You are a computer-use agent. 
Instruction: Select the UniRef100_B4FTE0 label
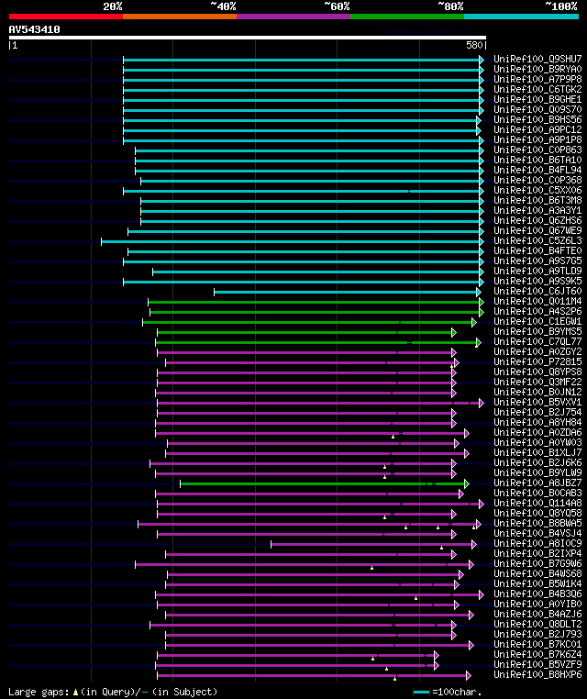point(537,251)
